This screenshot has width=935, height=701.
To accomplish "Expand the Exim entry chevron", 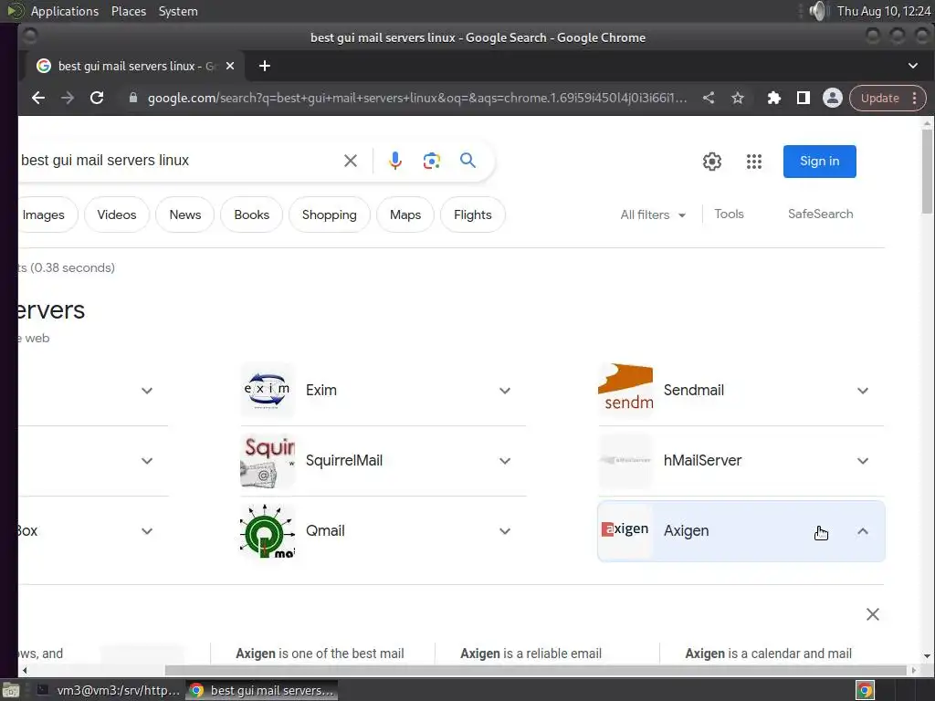I will tap(505, 391).
